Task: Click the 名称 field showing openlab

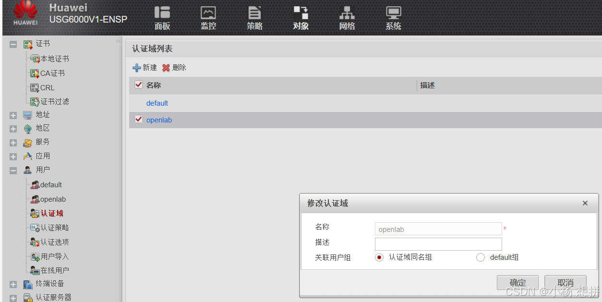Action: tap(438, 229)
